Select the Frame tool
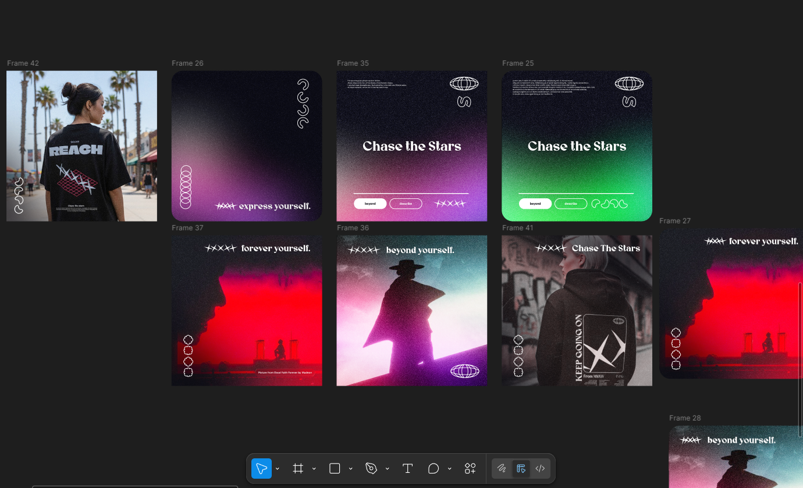The height and width of the screenshot is (488, 803). (x=298, y=469)
